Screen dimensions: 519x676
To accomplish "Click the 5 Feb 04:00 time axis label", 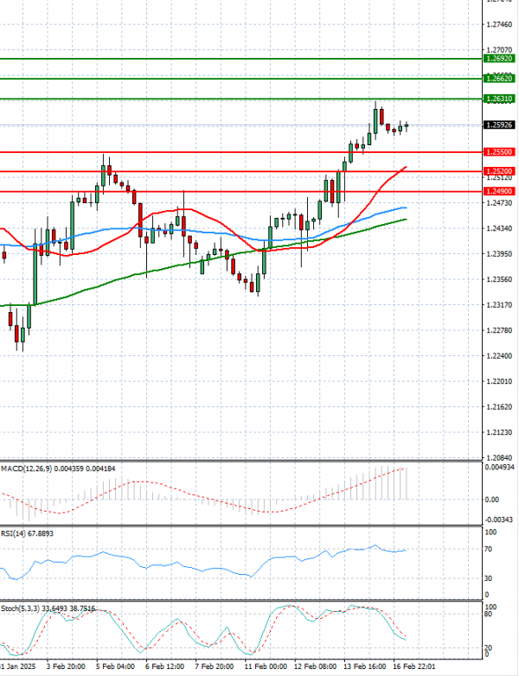I will [x=115, y=666].
